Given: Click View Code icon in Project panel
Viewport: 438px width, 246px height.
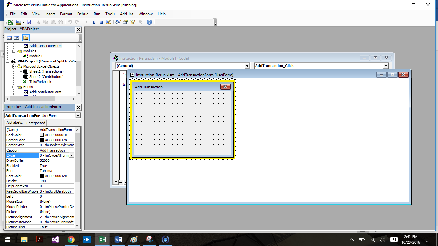Looking at the screenshot, I should point(9,38).
